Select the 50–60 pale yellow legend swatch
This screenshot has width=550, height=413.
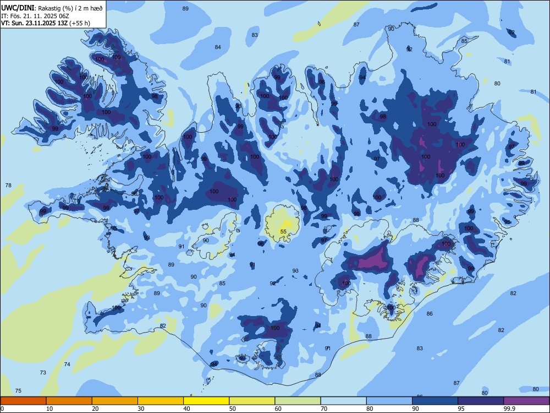(x=252, y=401)
